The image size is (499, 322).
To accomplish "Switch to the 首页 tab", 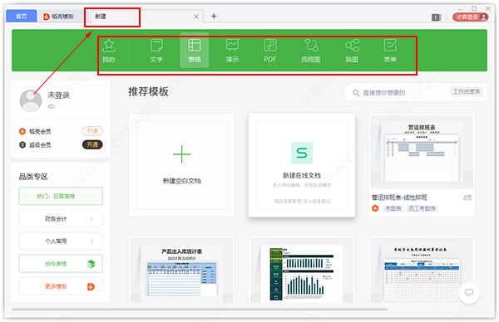I will click(x=22, y=16).
